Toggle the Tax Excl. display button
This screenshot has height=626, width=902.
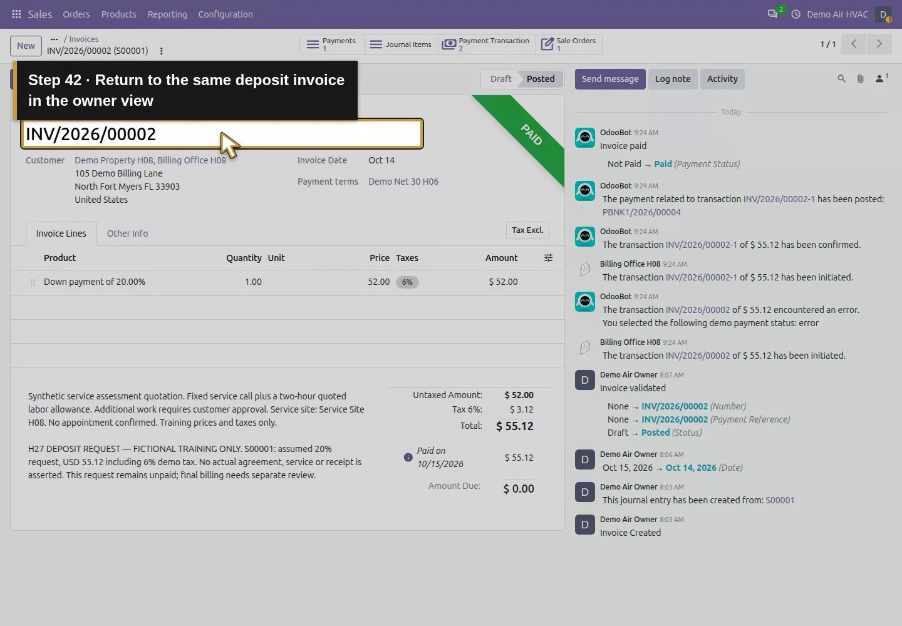coord(527,230)
